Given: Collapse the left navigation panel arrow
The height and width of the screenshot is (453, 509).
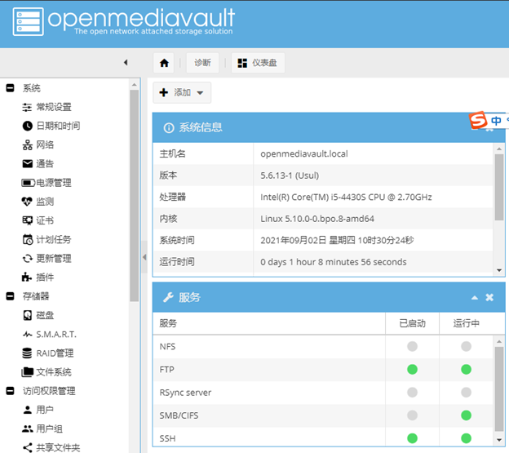Looking at the screenshot, I should click(126, 62).
